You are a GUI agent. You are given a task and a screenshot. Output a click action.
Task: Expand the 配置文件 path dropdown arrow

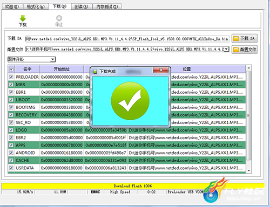point(227,49)
